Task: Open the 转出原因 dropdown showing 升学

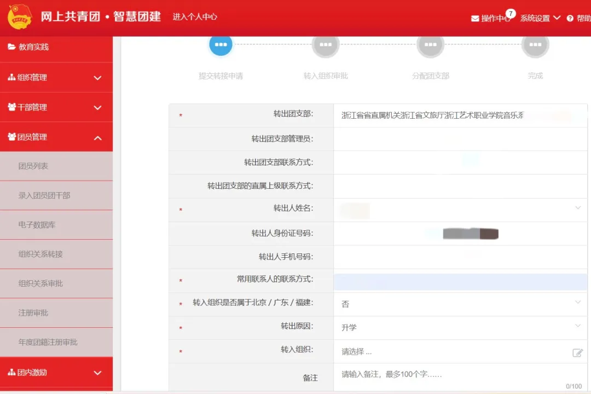Action: (577, 326)
